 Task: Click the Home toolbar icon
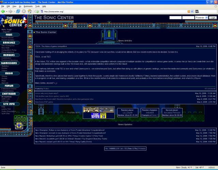pyautogui.click(x=30, y=11)
